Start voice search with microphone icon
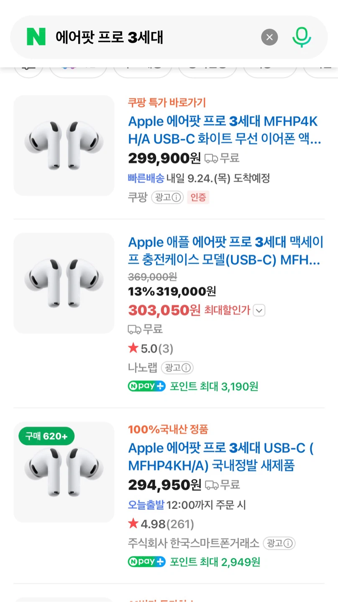The image size is (338, 602). [302, 37]
